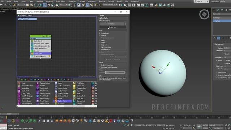Select Spline Paths in operator list
The image size is (231, 130).
(x=62, y=101)
